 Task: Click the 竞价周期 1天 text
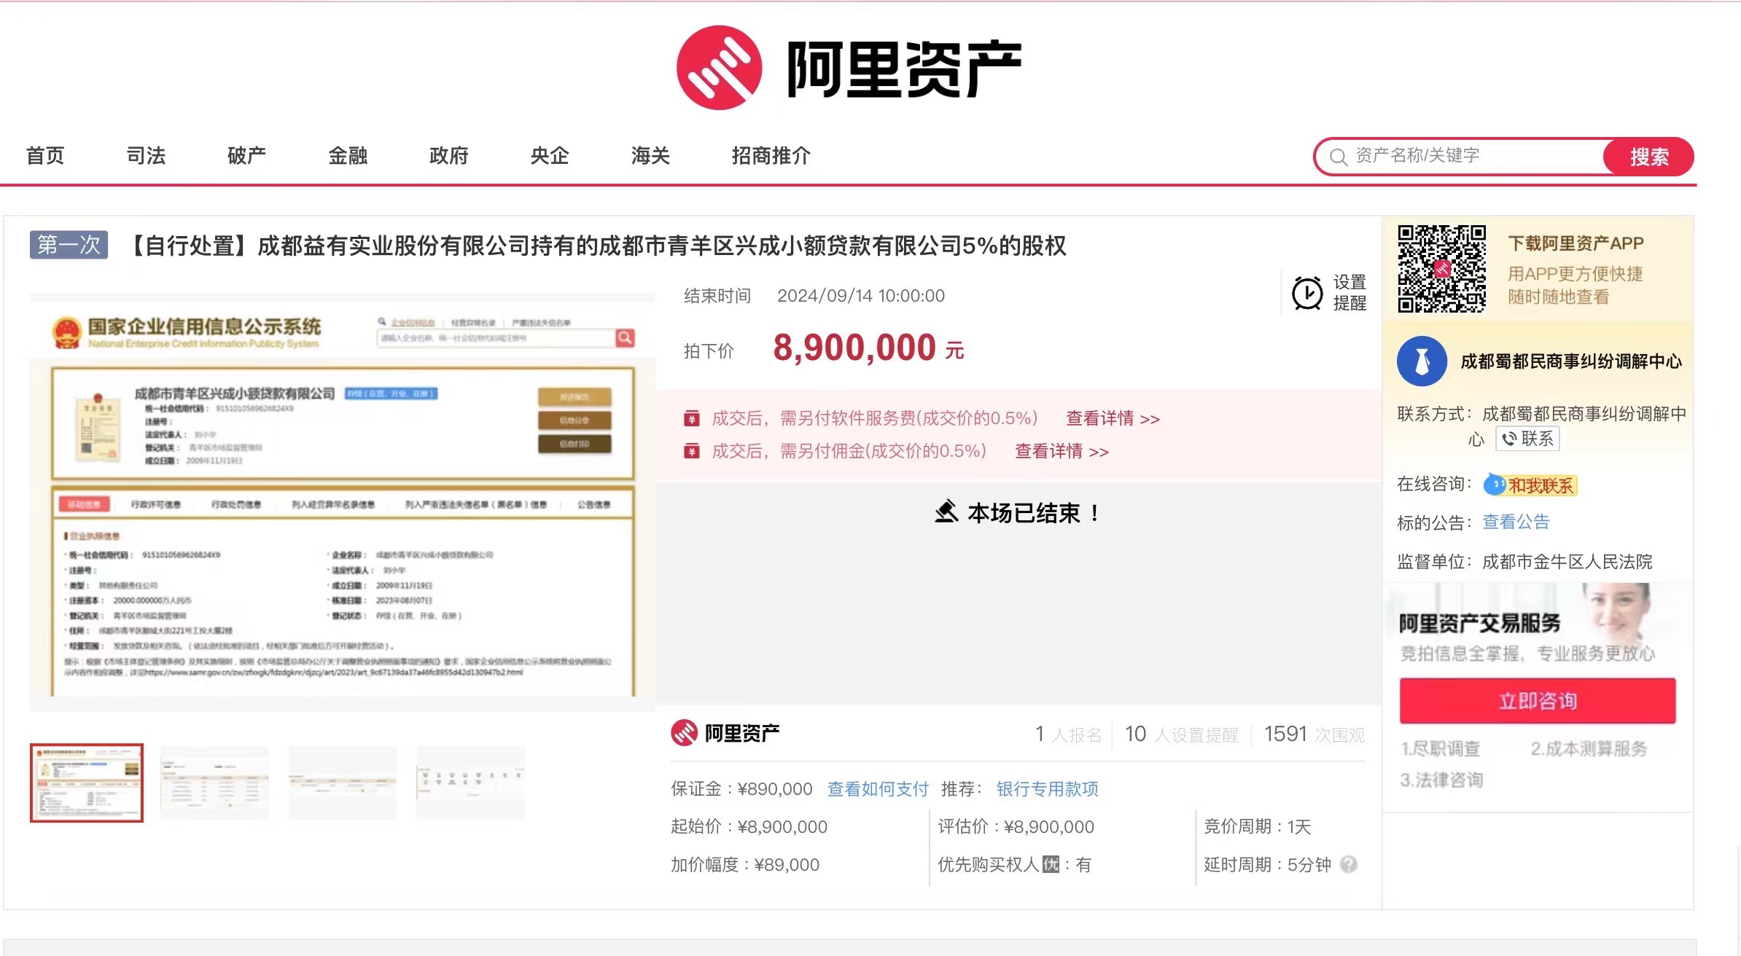point(1257,826)
